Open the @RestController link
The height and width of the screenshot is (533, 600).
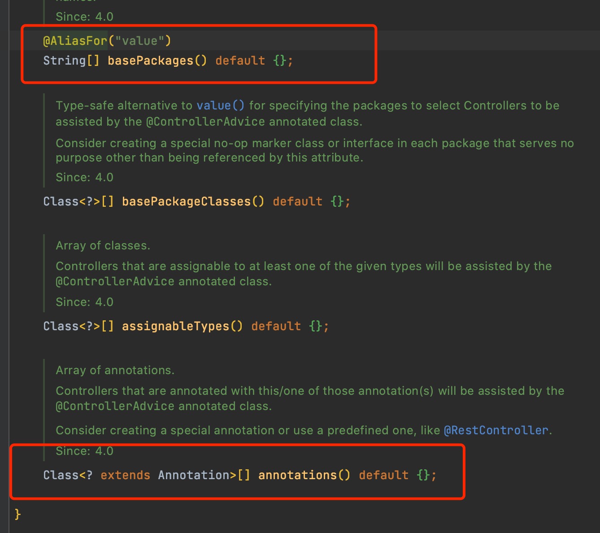[496, 430]
